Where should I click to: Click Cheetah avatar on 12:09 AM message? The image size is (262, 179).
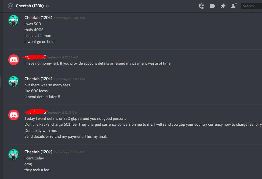click(14, 81)
